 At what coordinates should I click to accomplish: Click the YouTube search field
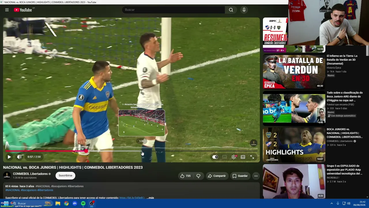[174, 10]
